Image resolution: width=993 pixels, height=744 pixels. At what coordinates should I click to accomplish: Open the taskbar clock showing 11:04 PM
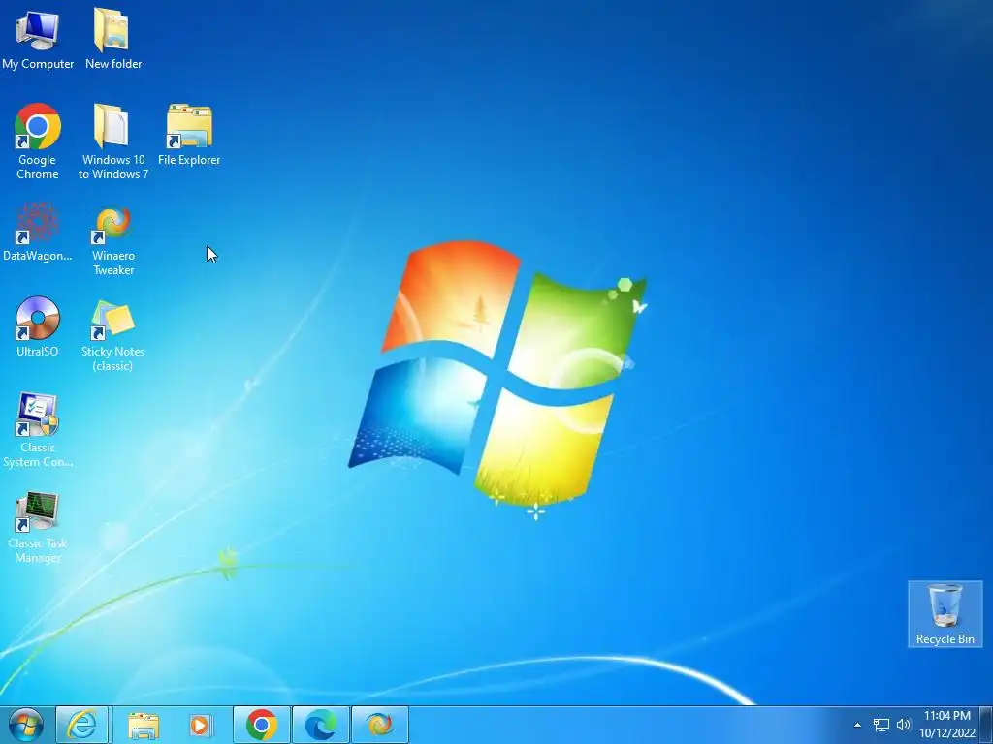[x=946, y=725]
